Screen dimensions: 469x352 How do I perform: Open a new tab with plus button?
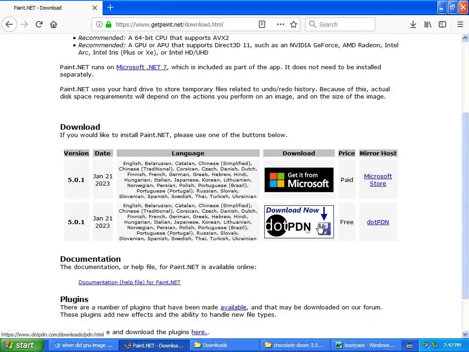(110, 7)
